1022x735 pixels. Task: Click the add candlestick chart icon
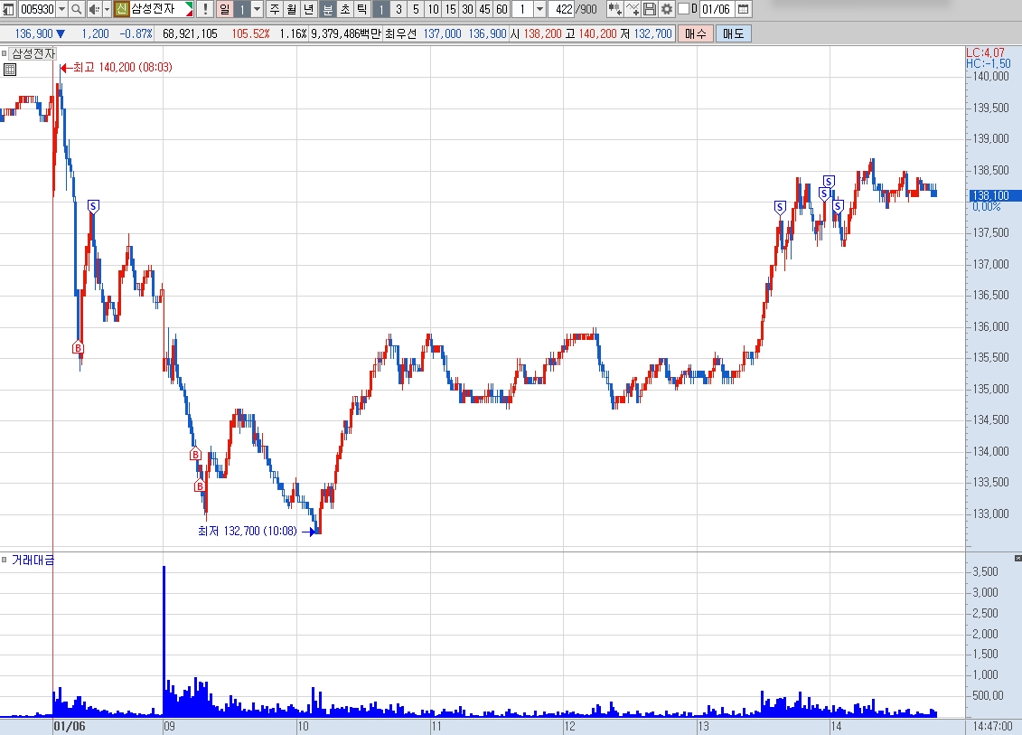click(x=614, y=9)
